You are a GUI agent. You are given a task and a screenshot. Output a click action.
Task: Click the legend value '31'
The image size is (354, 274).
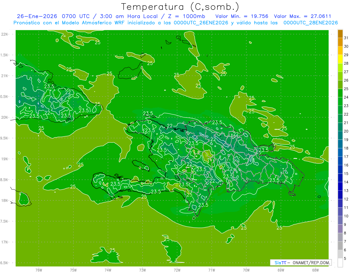[x=346, y=38]
